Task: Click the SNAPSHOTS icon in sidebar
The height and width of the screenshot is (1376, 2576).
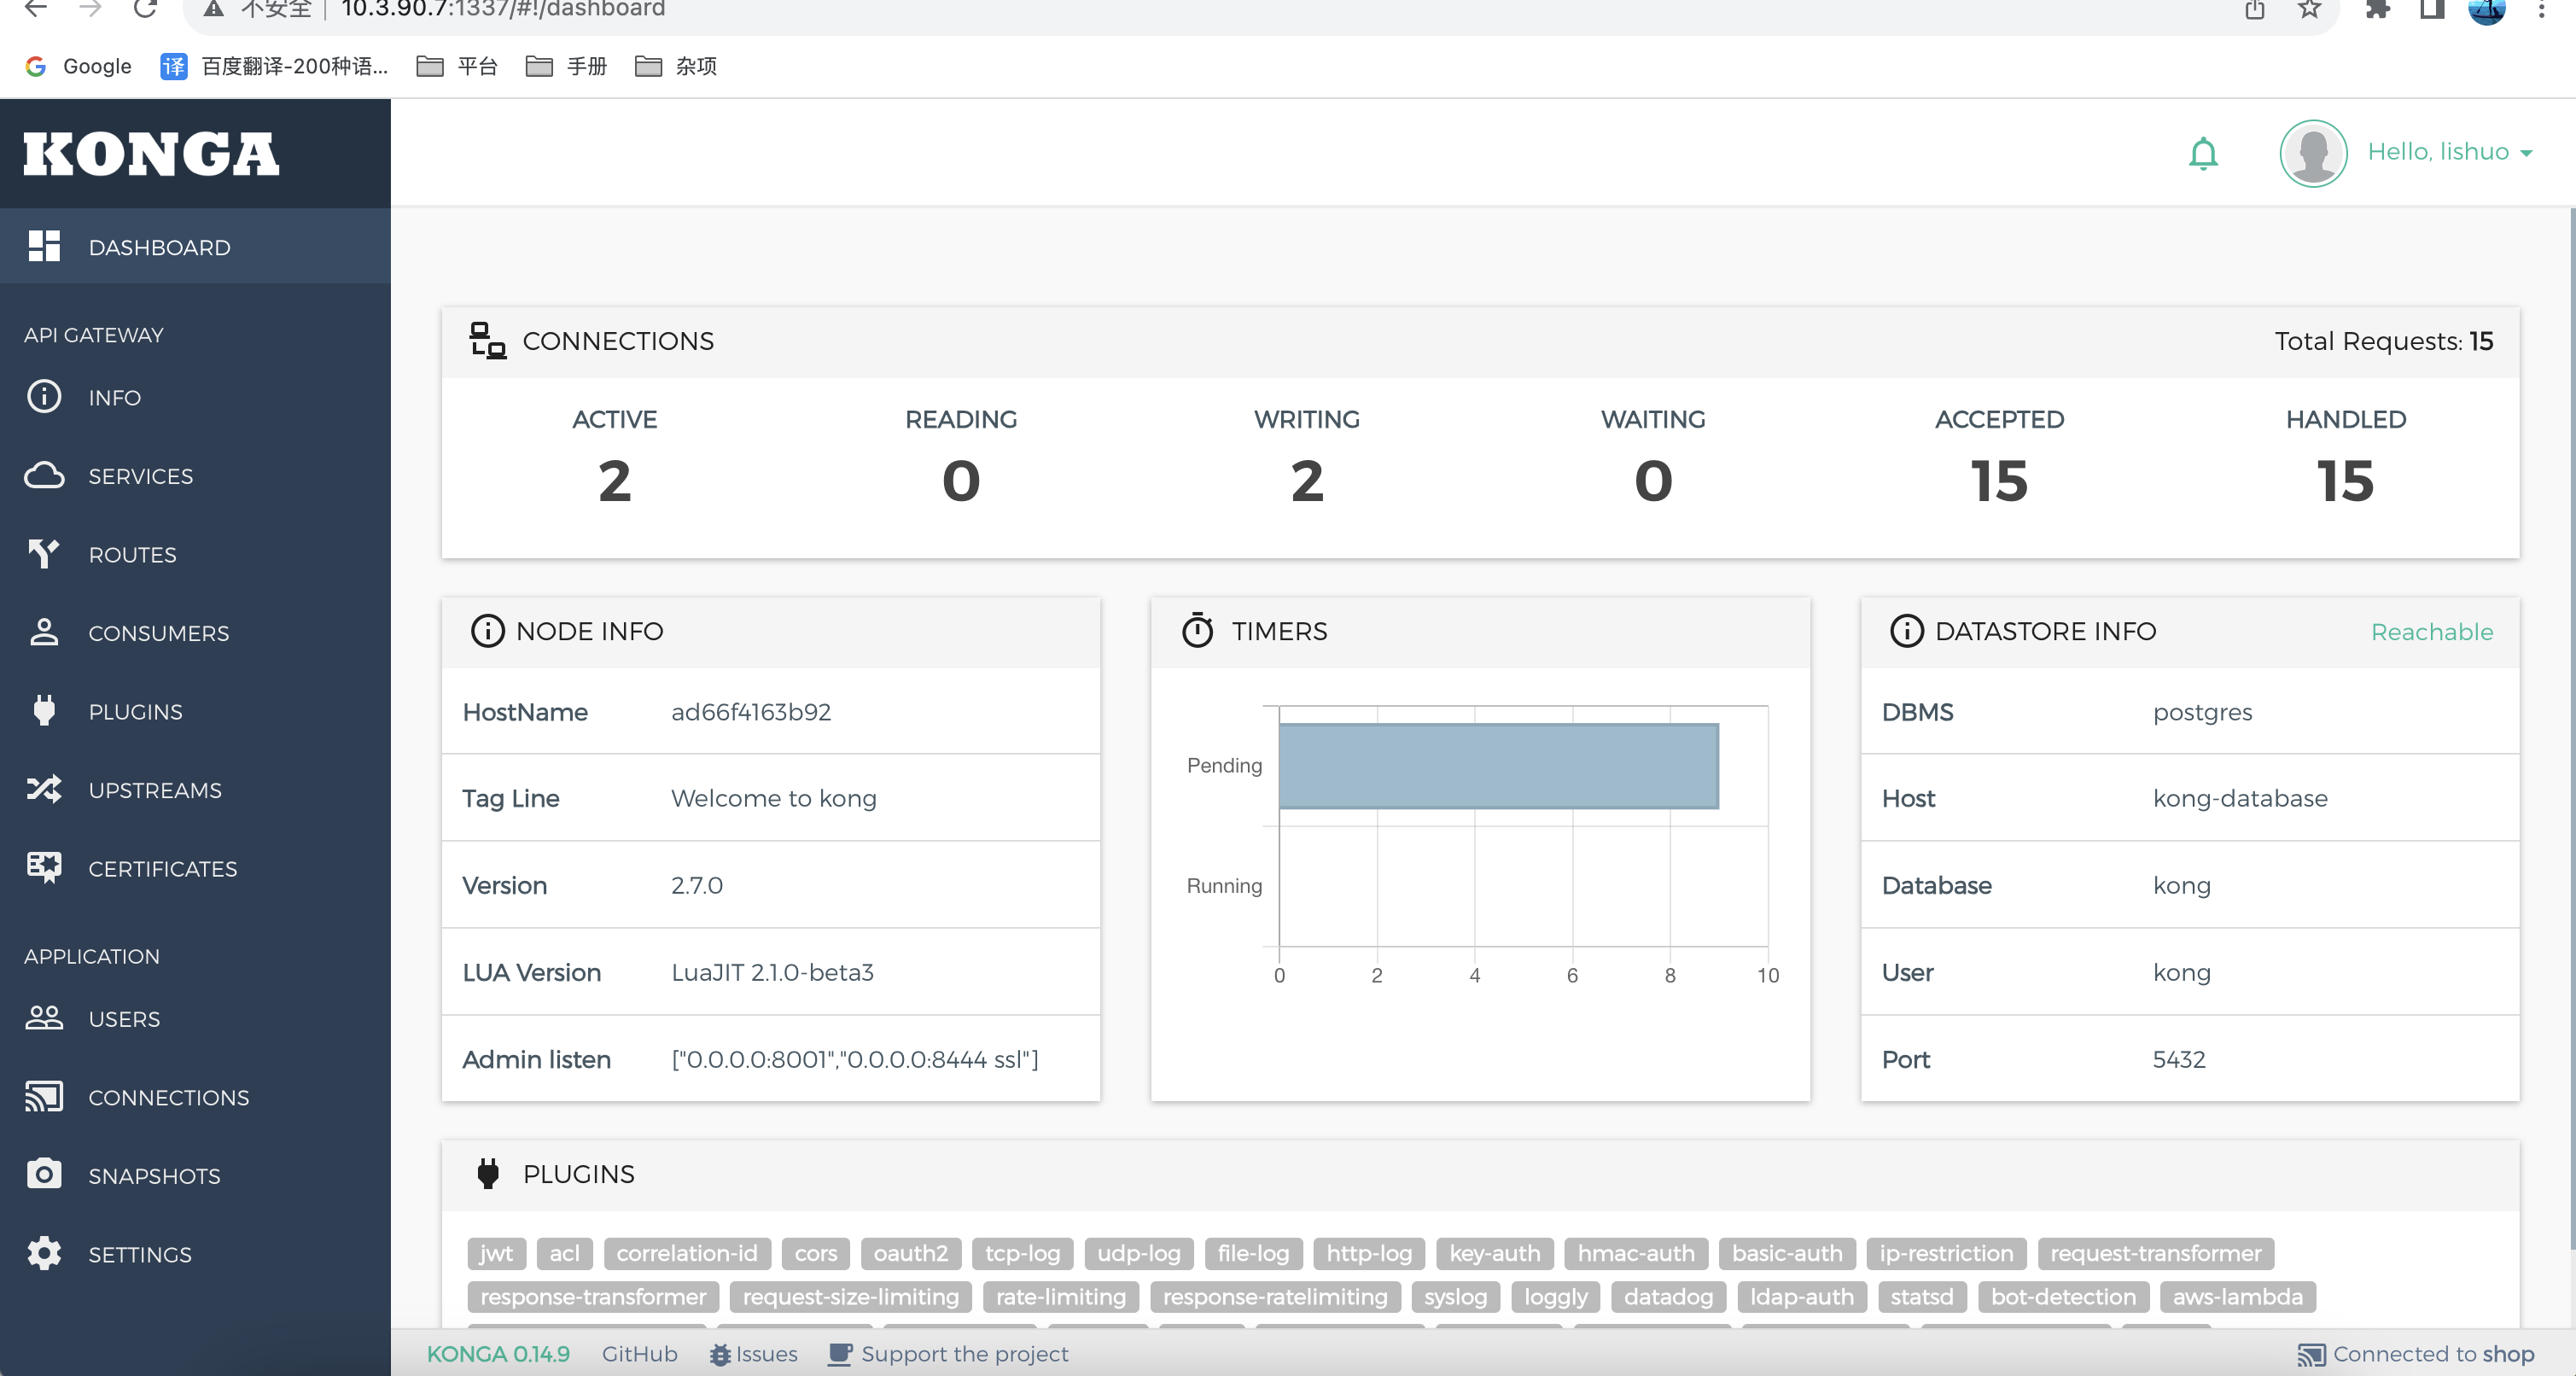Action: pyautogui.click(x=46, y=1175)
